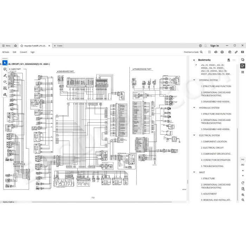Close the Bookmarks panel

point(194,60)
